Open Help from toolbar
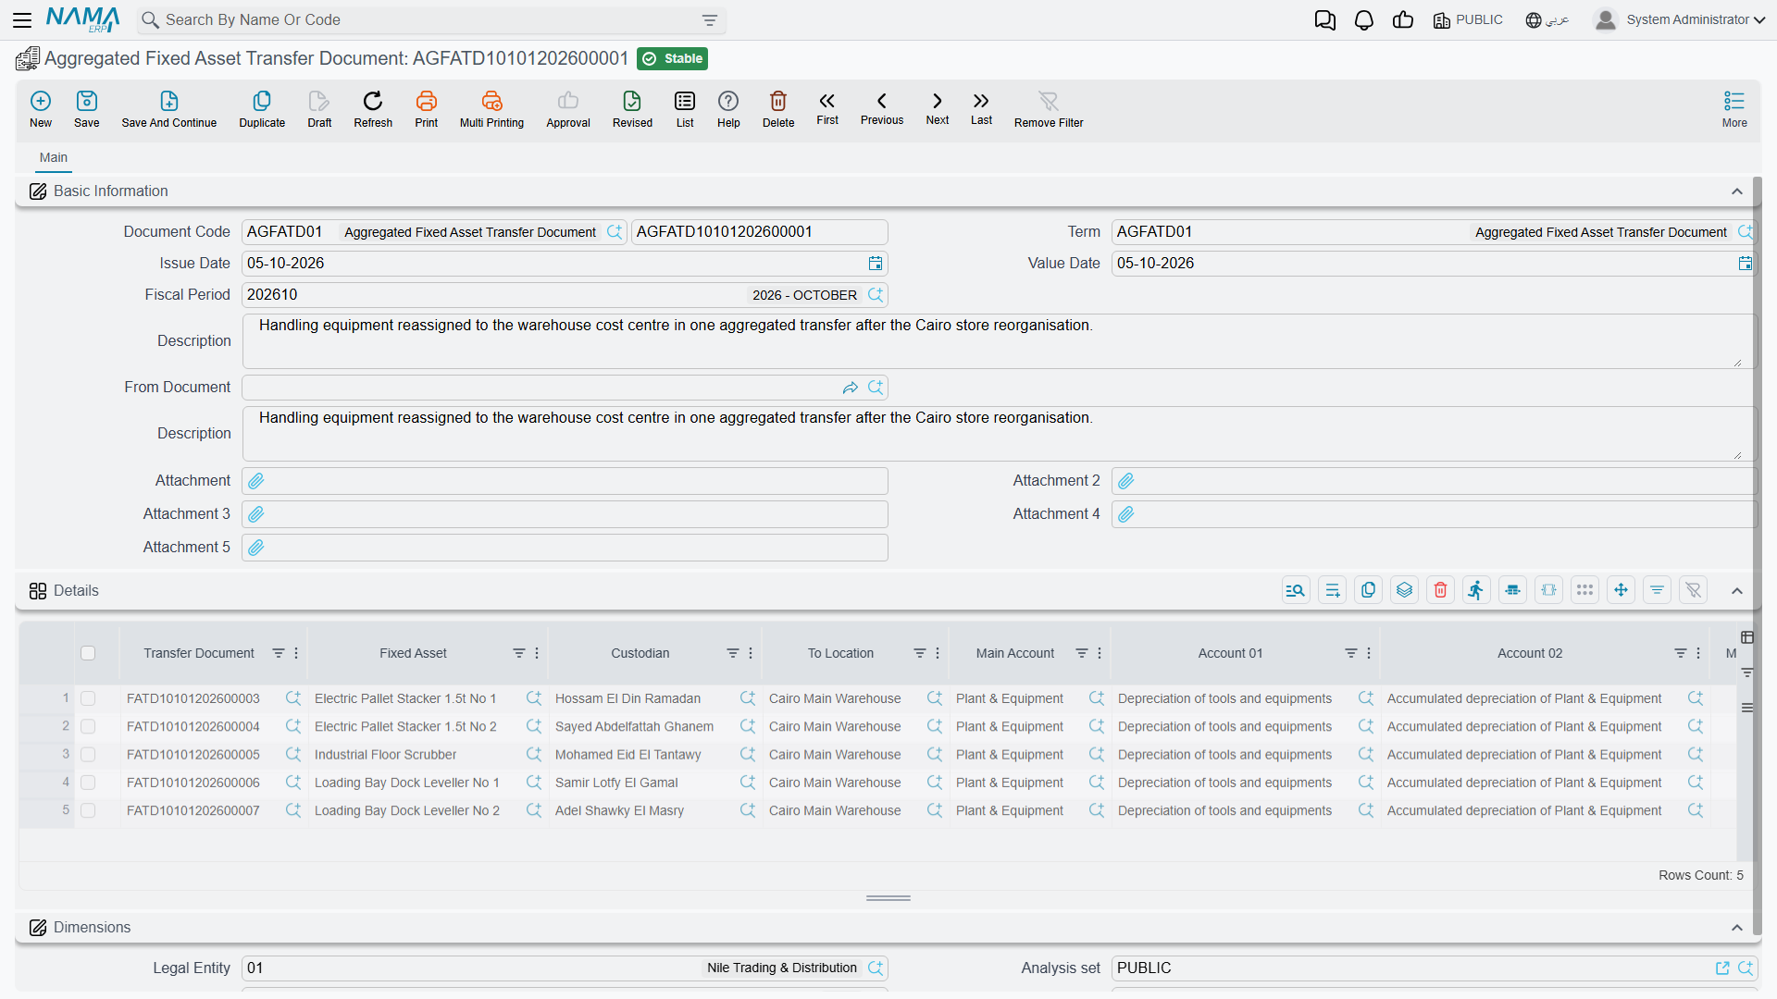Image resolution: width=1777 pixels, height=999 pixels. [728, 108]
